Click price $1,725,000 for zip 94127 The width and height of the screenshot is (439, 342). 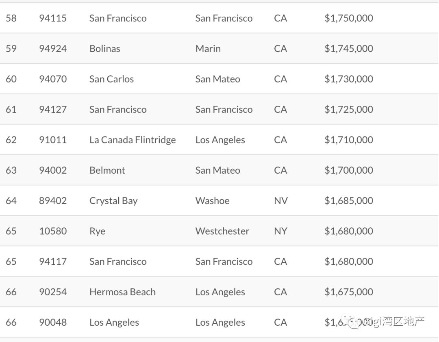(x=349, y=109)
